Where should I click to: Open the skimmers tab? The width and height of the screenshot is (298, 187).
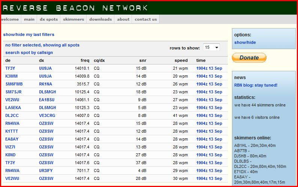tap(74, 19)
